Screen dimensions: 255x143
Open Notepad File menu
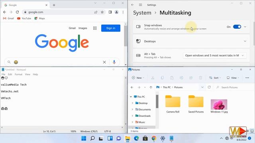point(3,74)
